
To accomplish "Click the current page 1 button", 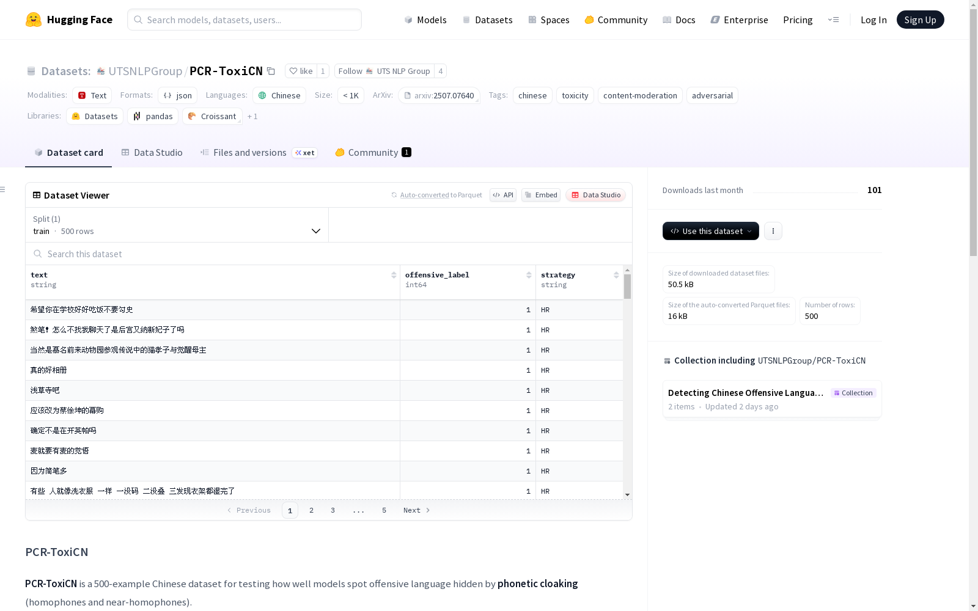I will pyautogui.click(x=290, y=510).
